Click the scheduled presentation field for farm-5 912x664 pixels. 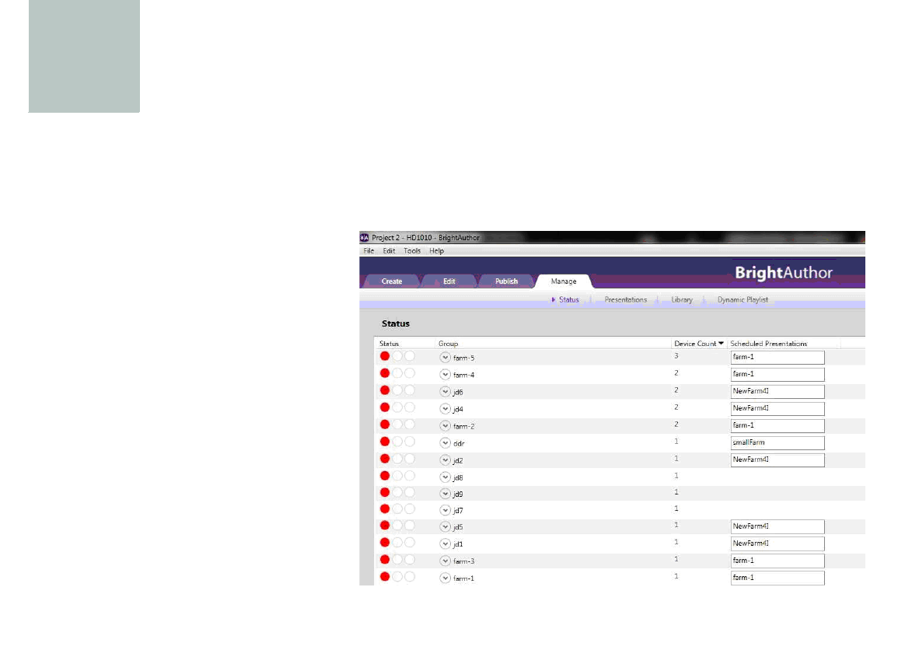(x=777, y=358)
